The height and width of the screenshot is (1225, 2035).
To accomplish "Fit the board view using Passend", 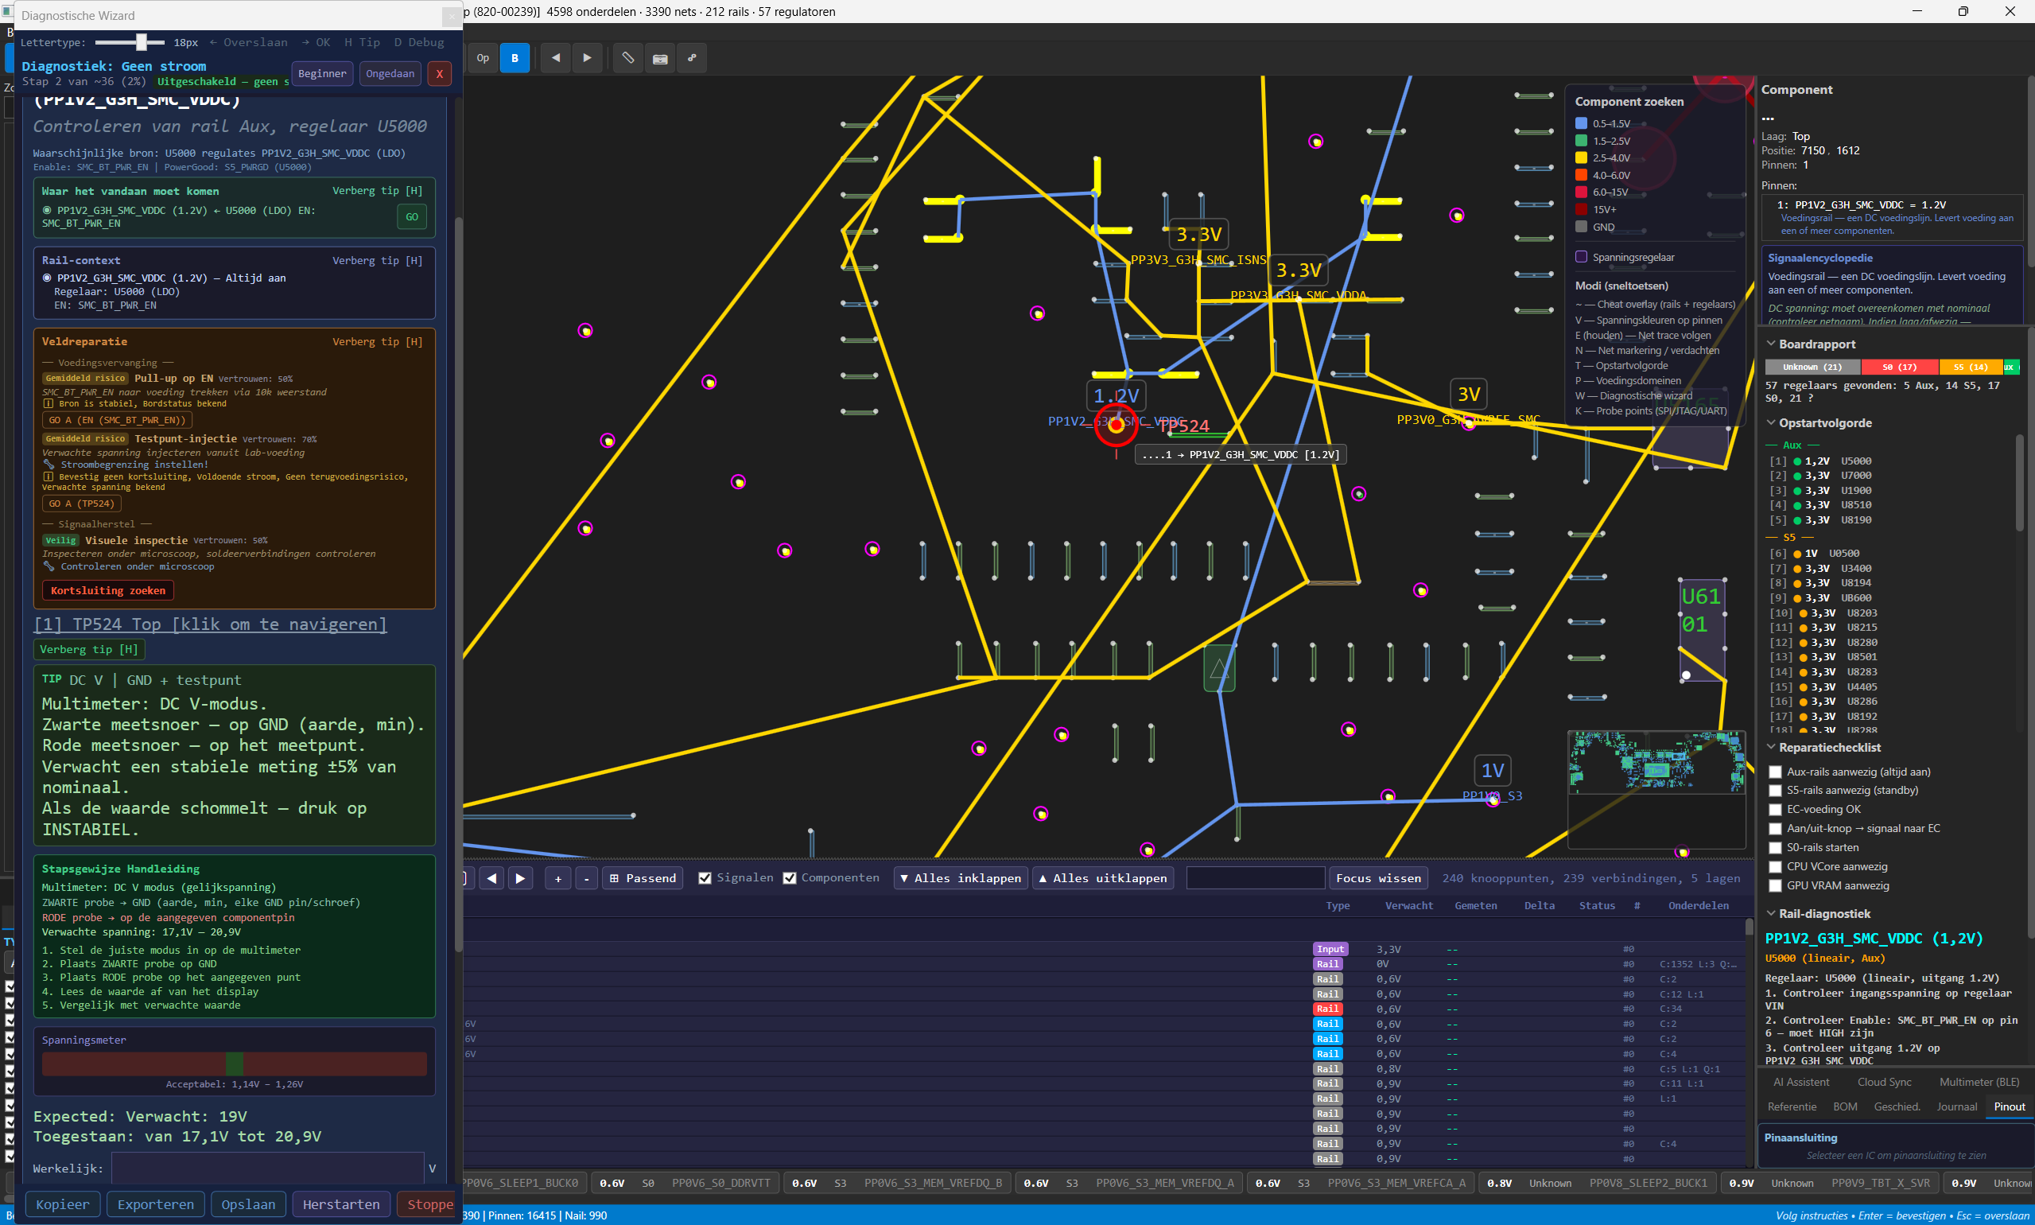I will click(643, 877).
